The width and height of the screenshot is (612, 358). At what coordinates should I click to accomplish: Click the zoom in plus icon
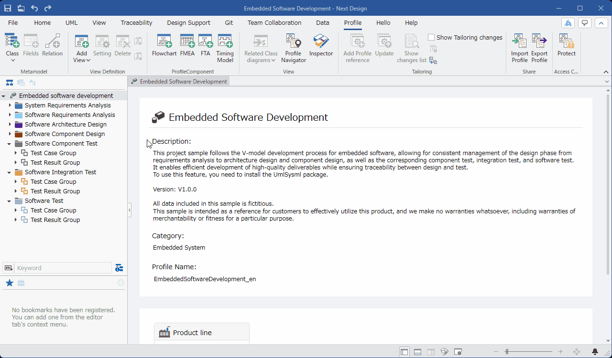(561, 352)
